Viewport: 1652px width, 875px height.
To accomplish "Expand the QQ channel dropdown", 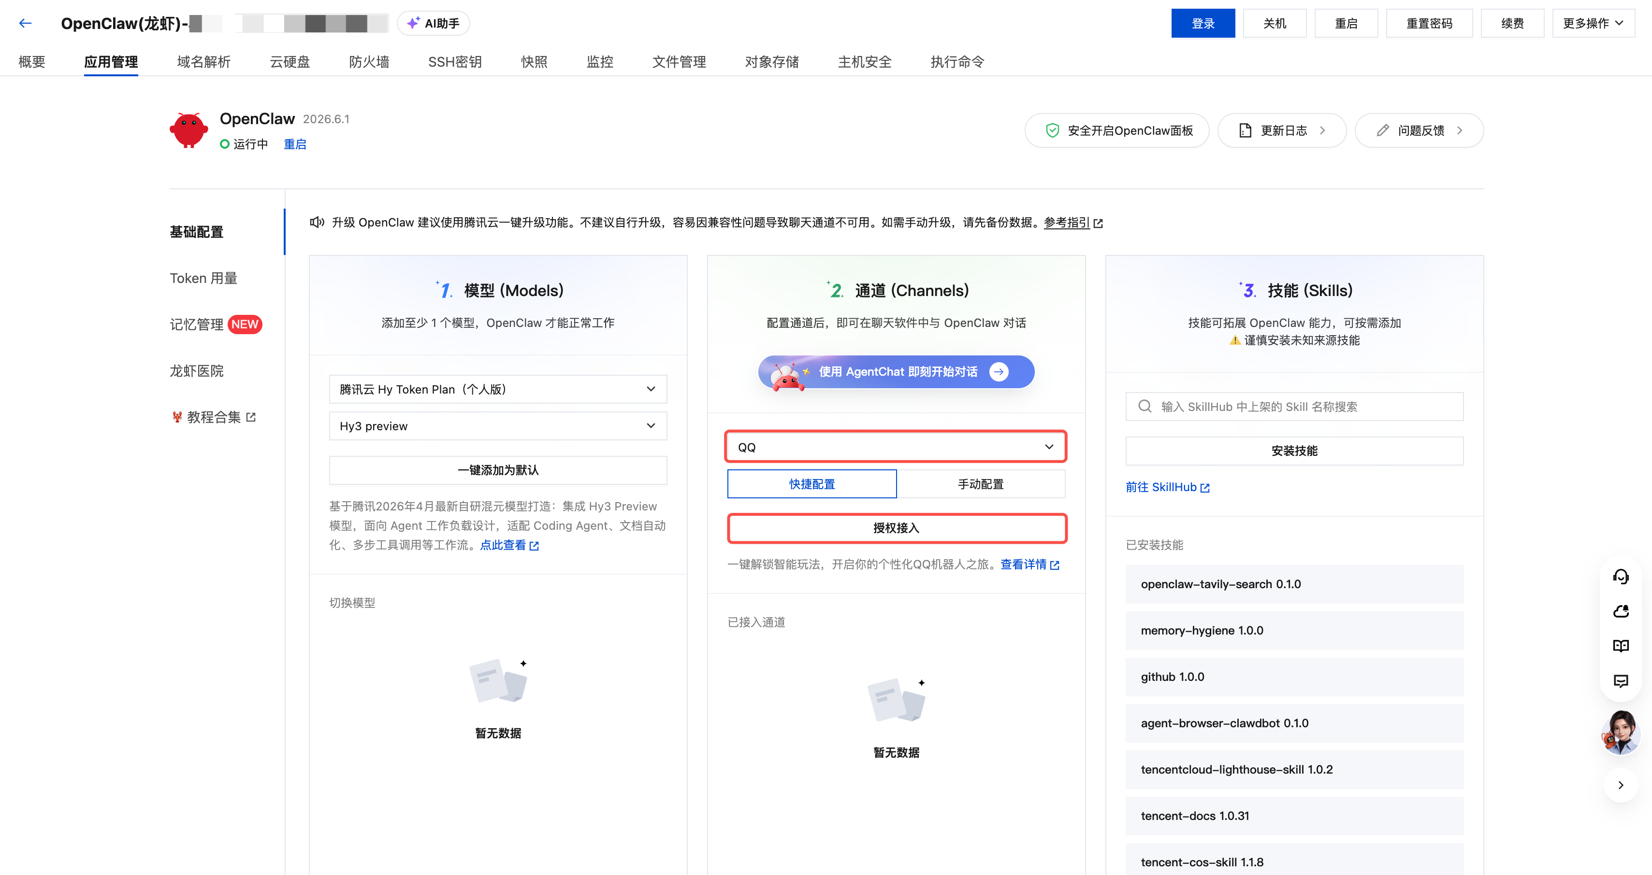I will [895, 447].
